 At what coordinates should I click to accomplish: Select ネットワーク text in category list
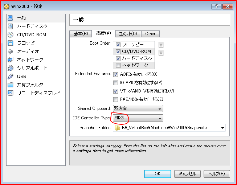(30, 60)
